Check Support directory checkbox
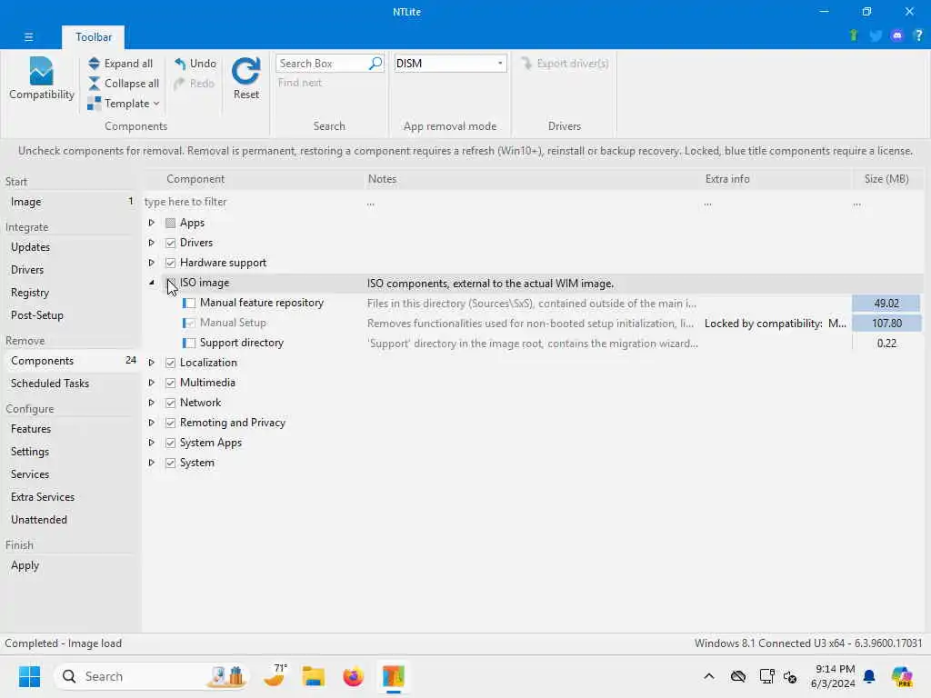The width and height of the screenshot is (931, 698). point(189,343)
